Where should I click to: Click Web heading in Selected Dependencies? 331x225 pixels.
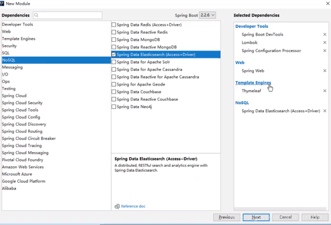point(240,62)
